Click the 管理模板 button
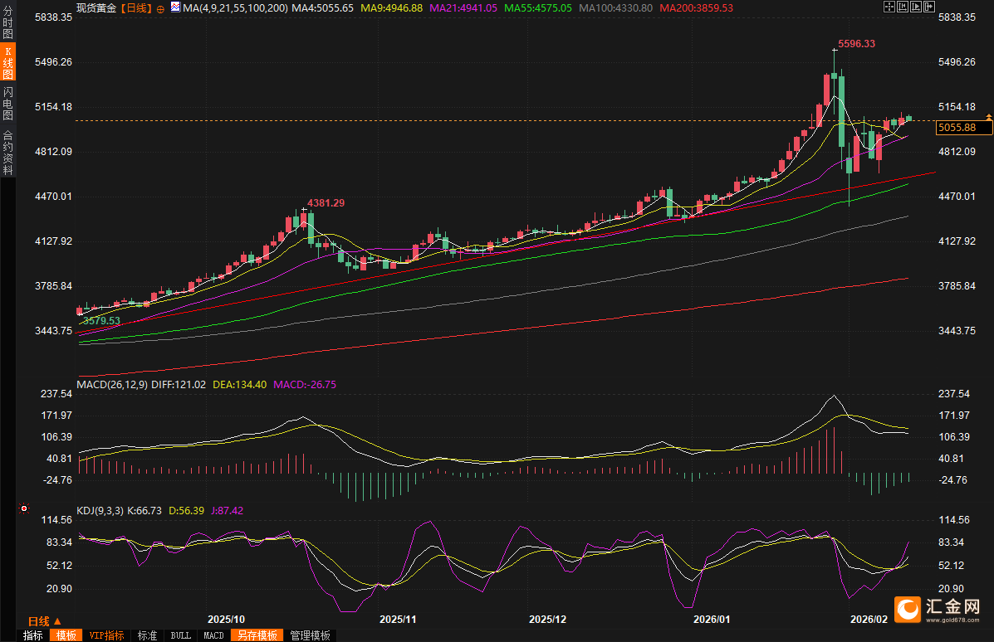Viewport: 994px width, 642px height. [310, 635]
